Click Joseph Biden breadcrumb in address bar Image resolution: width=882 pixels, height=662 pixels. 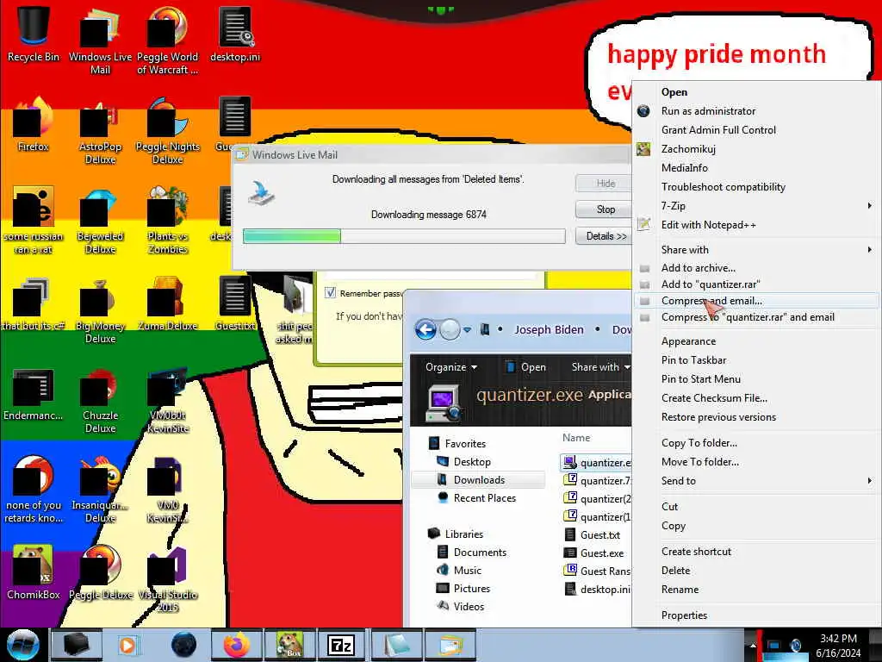tap(549, 330)
